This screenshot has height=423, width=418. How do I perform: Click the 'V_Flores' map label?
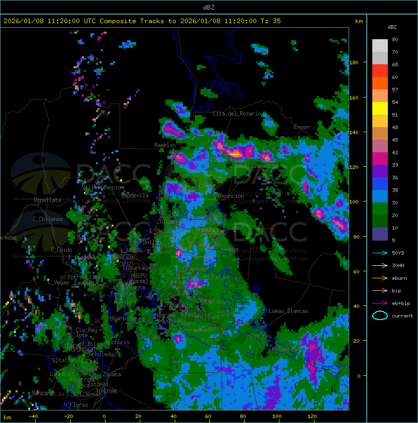76,405
